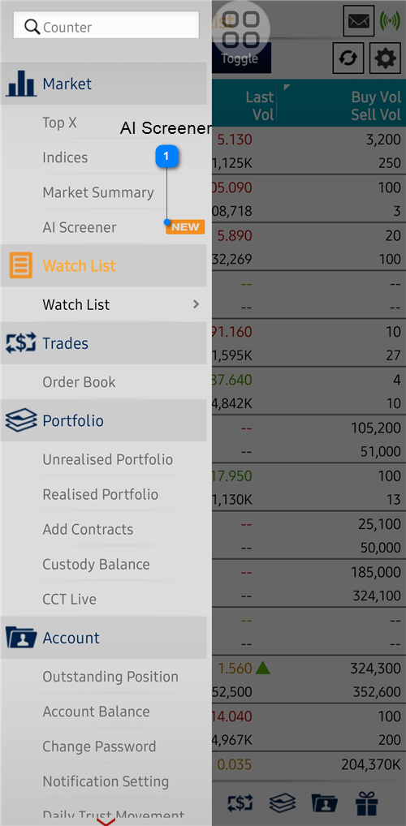Image resolution: width=406 pixels, height=826 pixels.
Task: Collapse the Market section header
Action: (103, 84)
